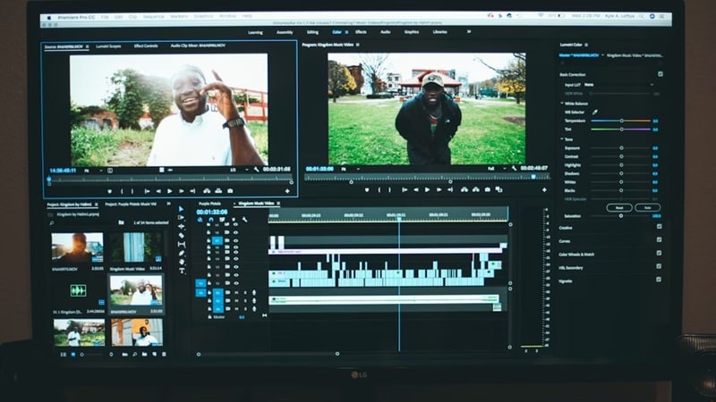Viewport: 716px width, 402px height.
Task: Delete selected item with project trash icon
Action: (x=165, y=354)
